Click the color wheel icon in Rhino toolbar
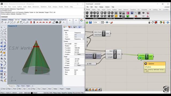Viewport: 171px width, 96px height. point(81,20)
